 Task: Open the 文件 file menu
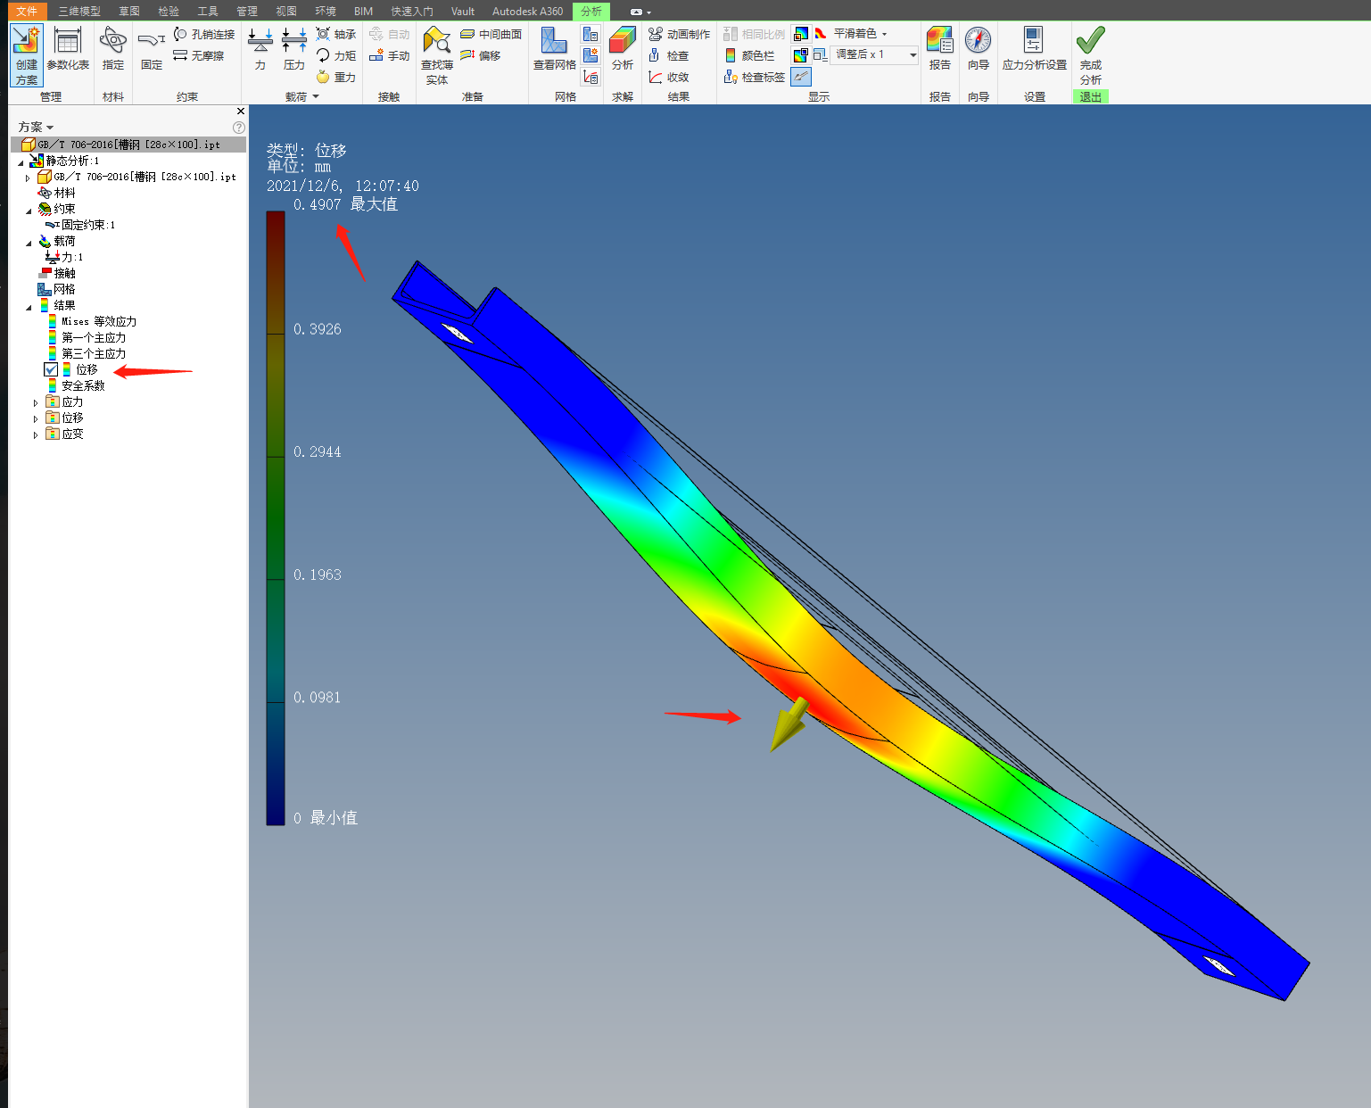[x=27, y=11]
